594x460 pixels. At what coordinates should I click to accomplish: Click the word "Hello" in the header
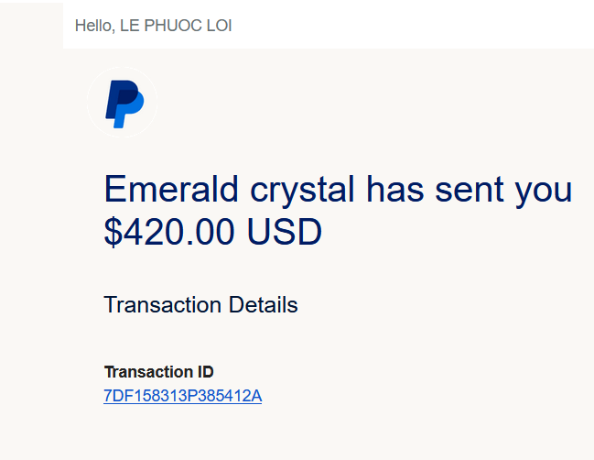point(92,26)
